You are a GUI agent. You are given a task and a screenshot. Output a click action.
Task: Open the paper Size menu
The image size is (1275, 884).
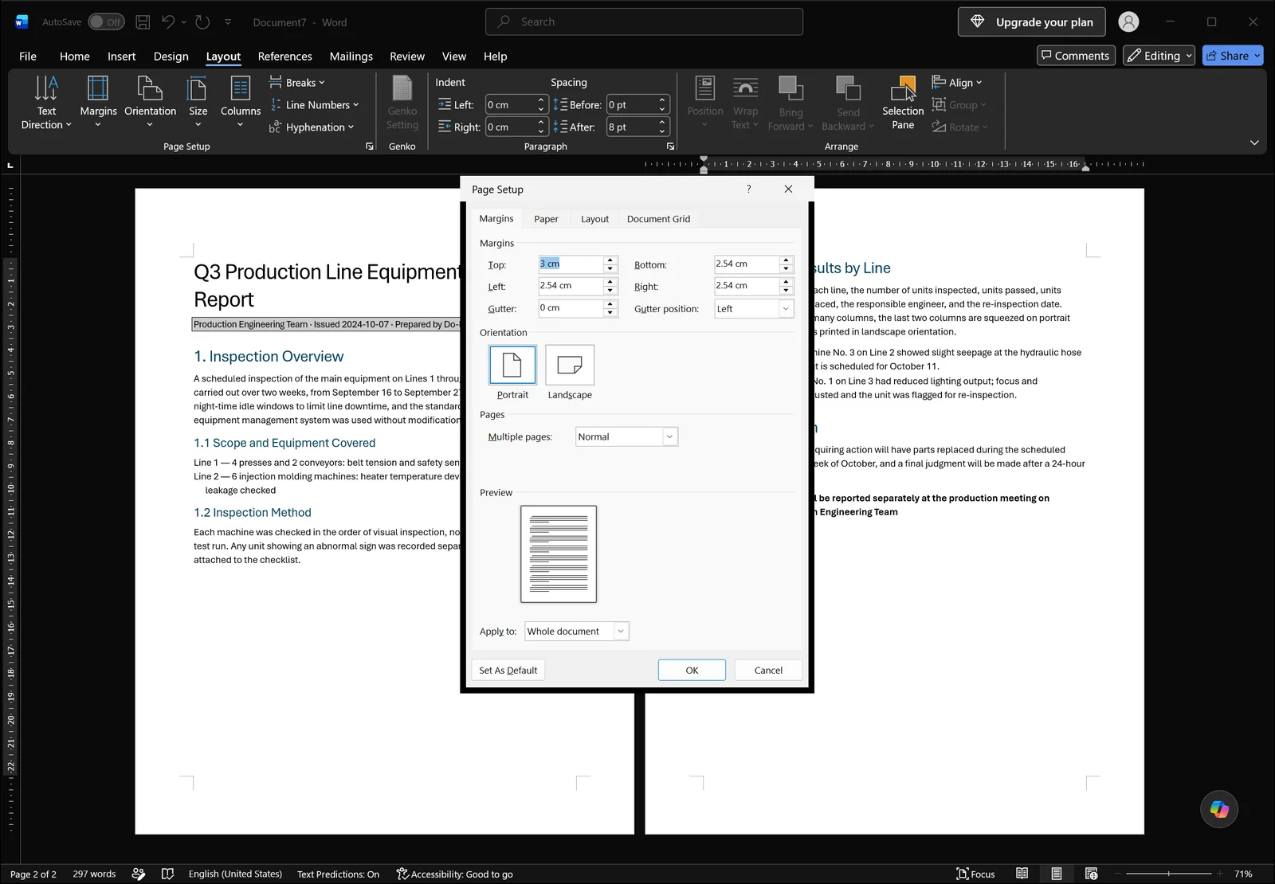tap(198, 102)
